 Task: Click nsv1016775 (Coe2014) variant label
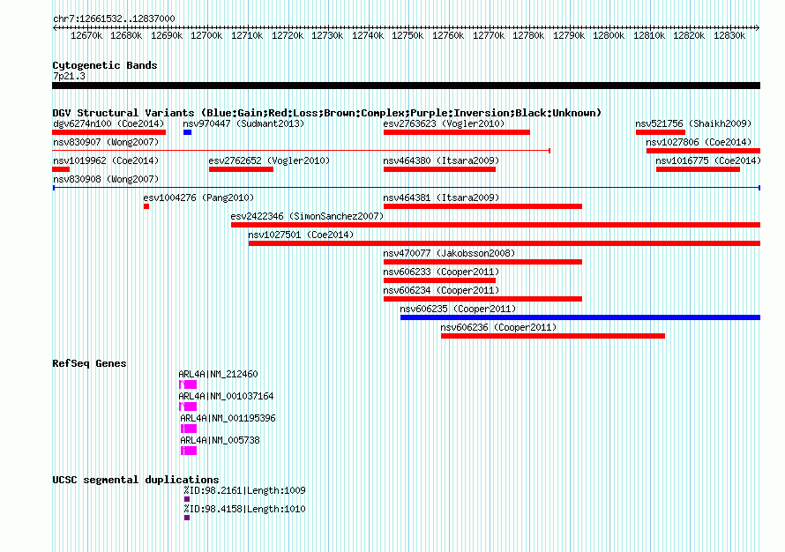click(708, 160)
